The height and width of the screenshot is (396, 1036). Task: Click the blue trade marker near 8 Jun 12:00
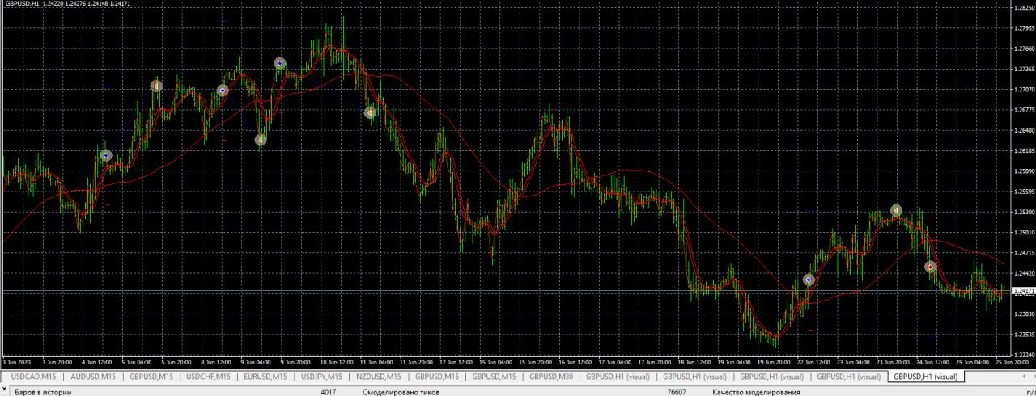click(x=222, y=91)
